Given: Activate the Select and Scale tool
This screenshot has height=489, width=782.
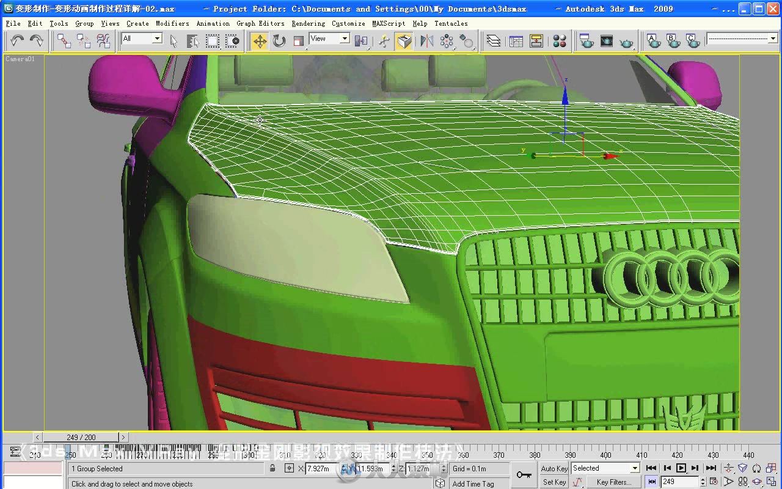Looking at the screenshot, I should point(299,41).
